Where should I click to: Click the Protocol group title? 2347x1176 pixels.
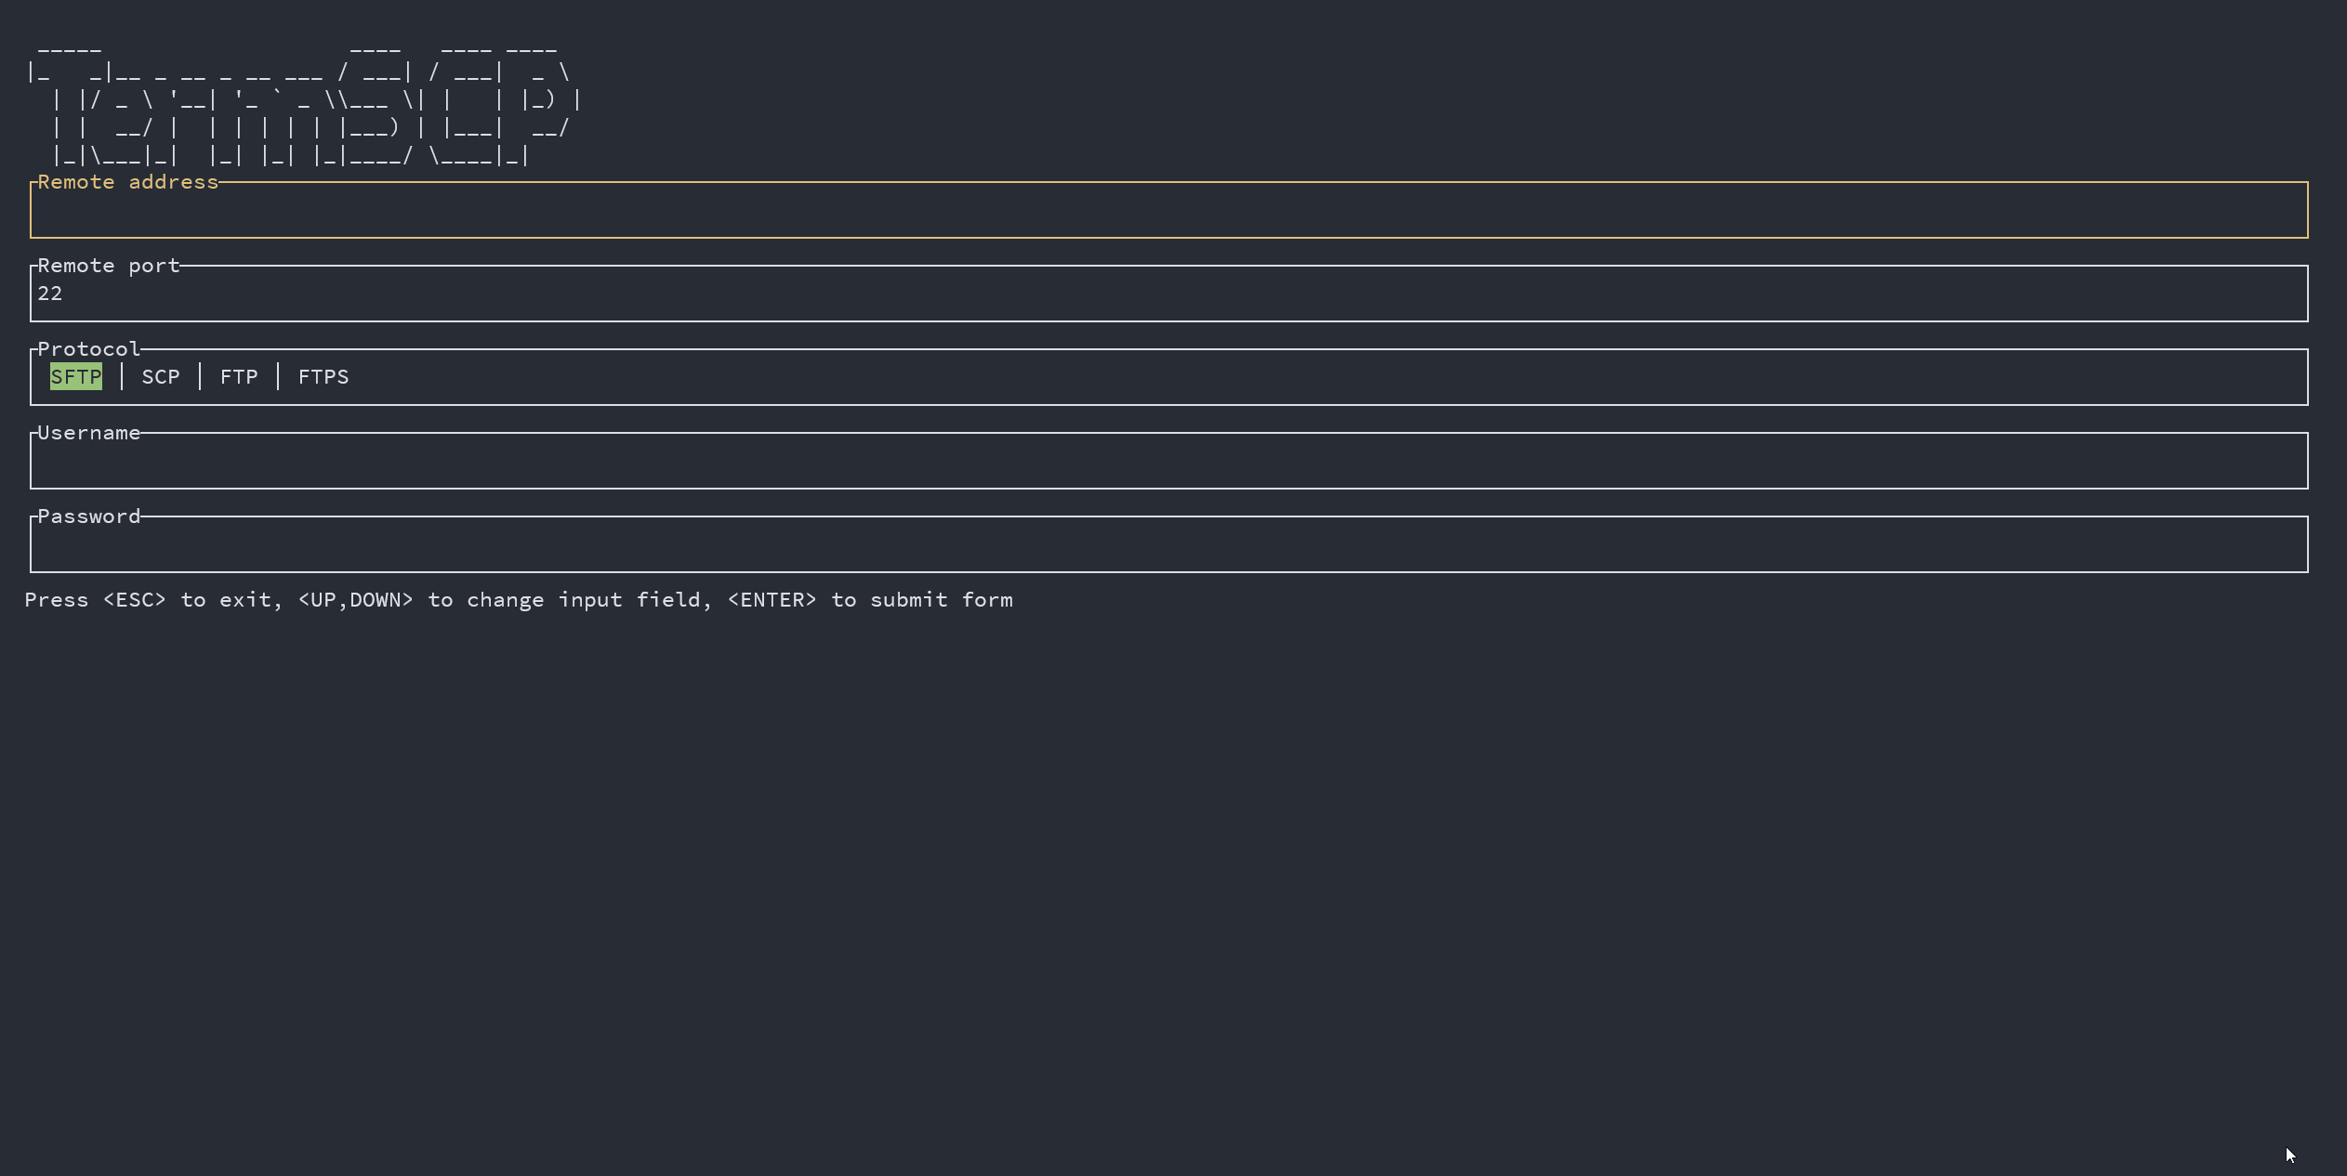point(89,349)
